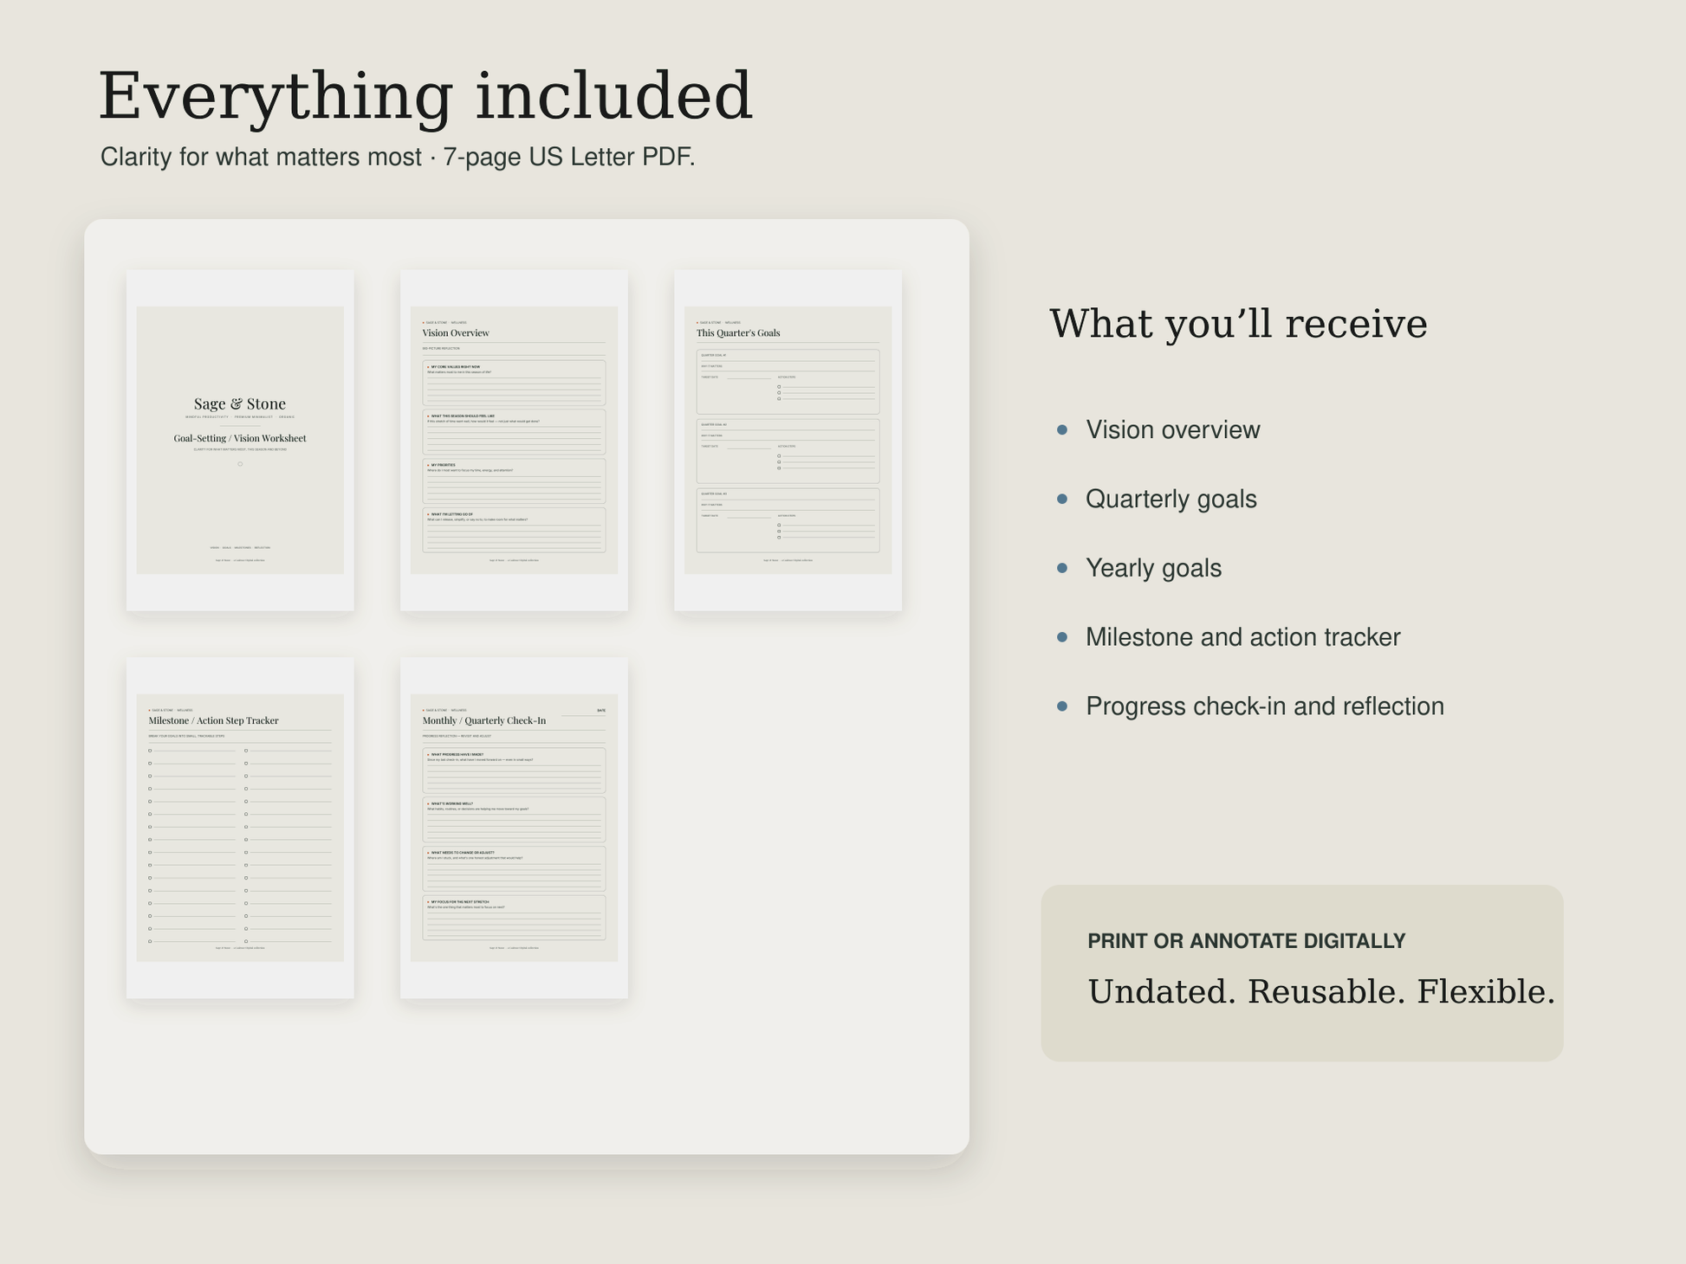Image resolution: width=1686 pixels, height=1264 pixels.
Task: Open This Quarter's Goals page thumbnail
Action: coord(788,440)
